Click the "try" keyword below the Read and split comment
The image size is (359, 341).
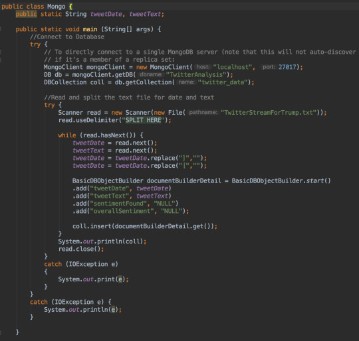pos(49,105)
